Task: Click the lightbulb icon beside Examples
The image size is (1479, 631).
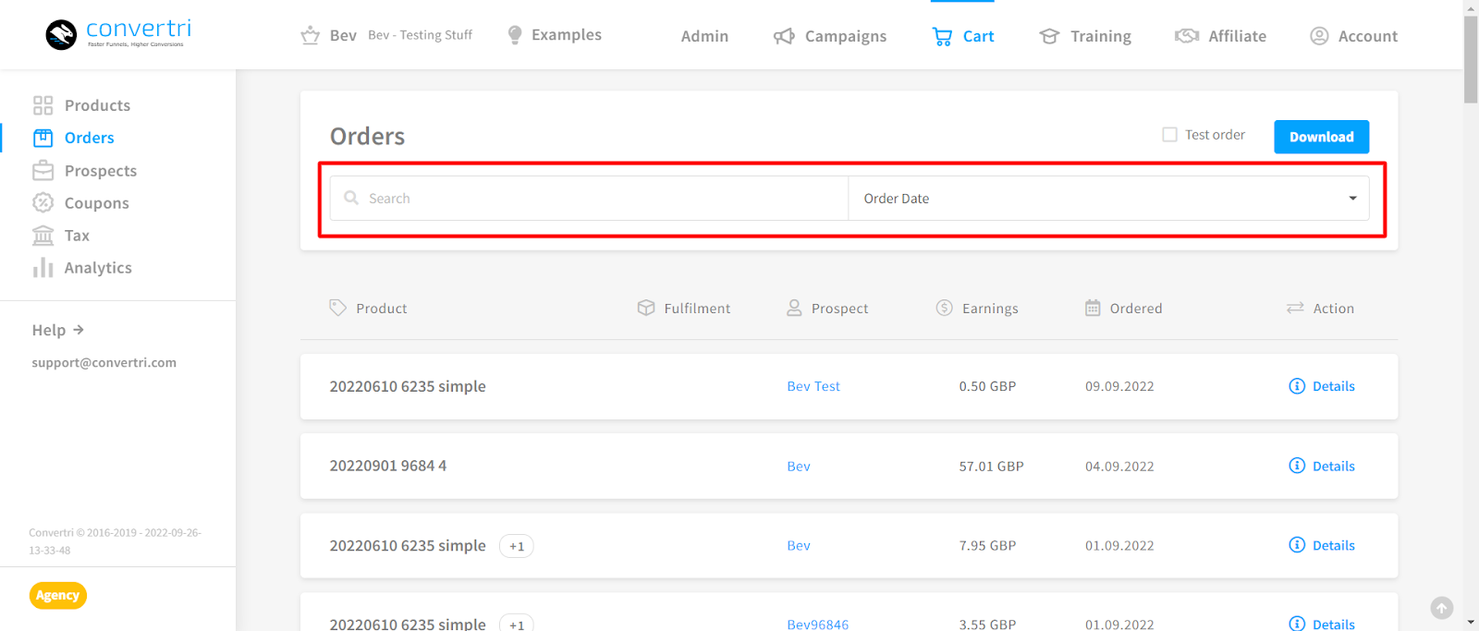Action: tap(515, 35)
